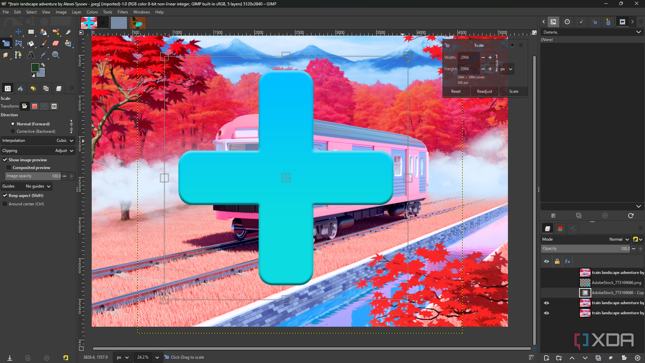The height and width of the screenshot is (363, 645).
Task: Toggle Keep aspect (Shift) checkbox
Action: (x=5, y=196)
